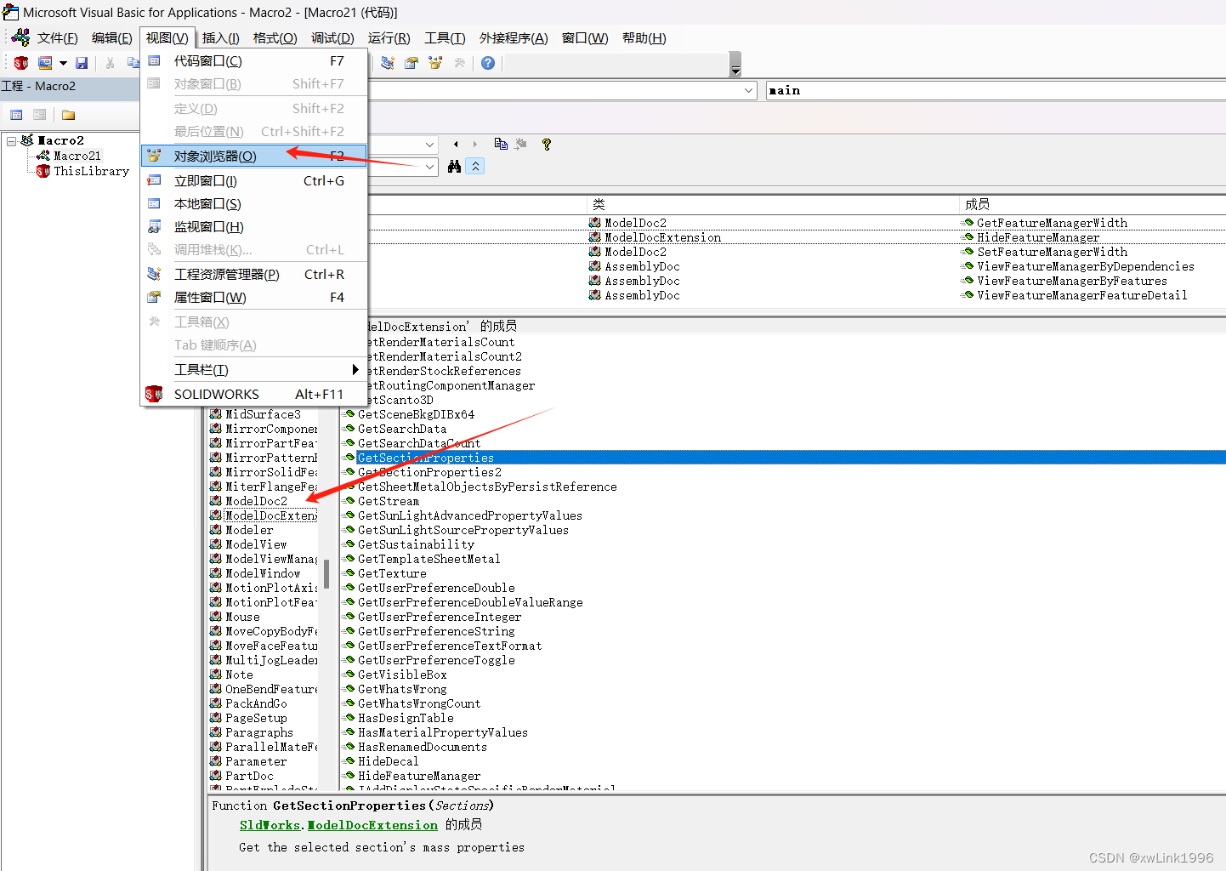Image resolution: width=1226 pixels, height=871 pixels.
Task: Open the Insert UserForm dropdown arrow
Action: point(63,63)
